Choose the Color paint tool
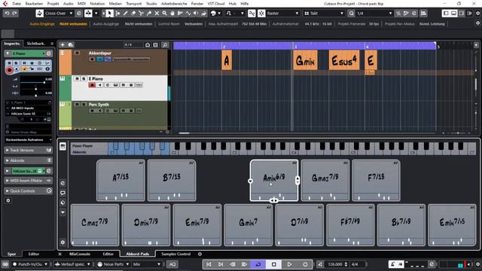 click(x=203, y=14)
